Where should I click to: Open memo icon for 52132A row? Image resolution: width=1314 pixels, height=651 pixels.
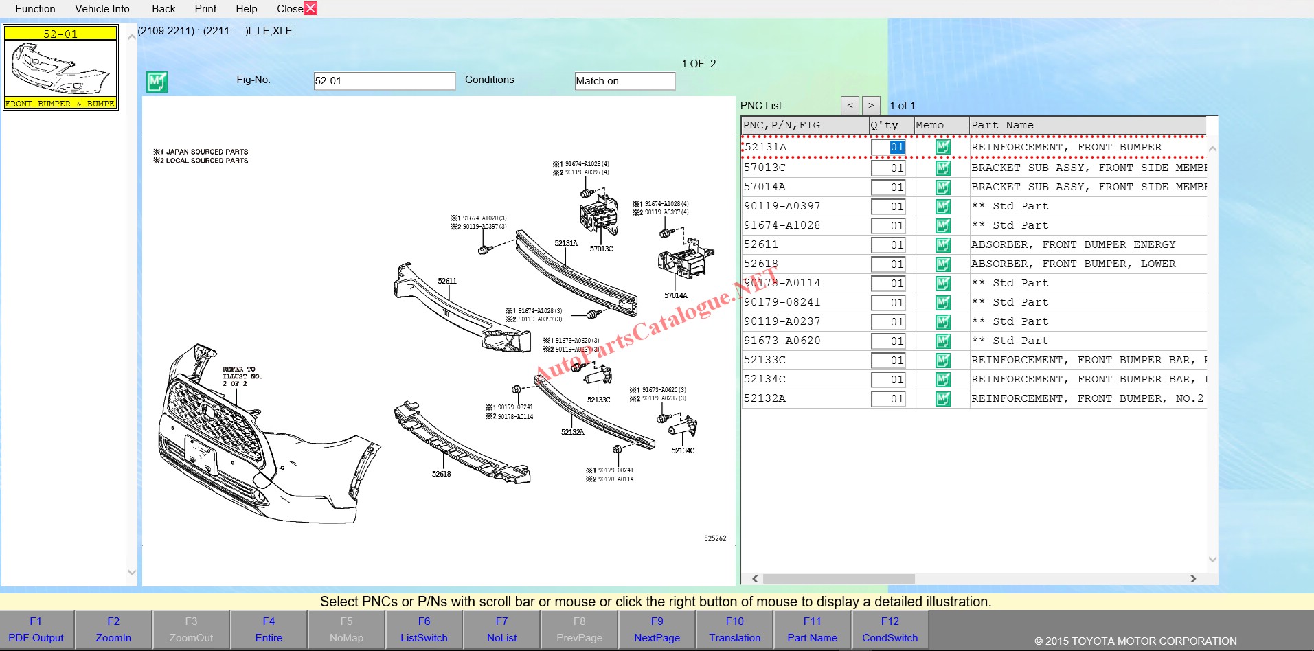pos(942,399)
